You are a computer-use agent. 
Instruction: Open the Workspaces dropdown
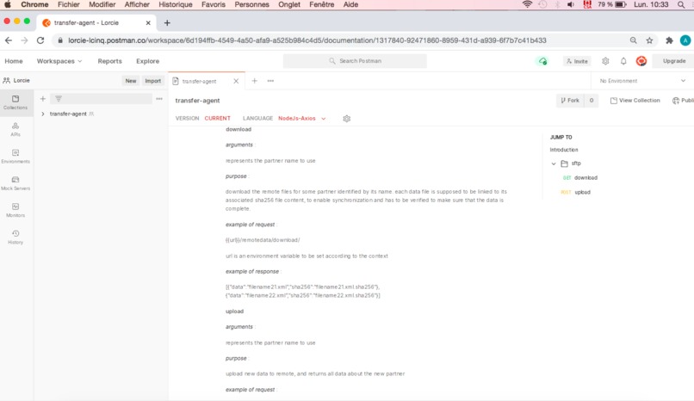point(59,61)
